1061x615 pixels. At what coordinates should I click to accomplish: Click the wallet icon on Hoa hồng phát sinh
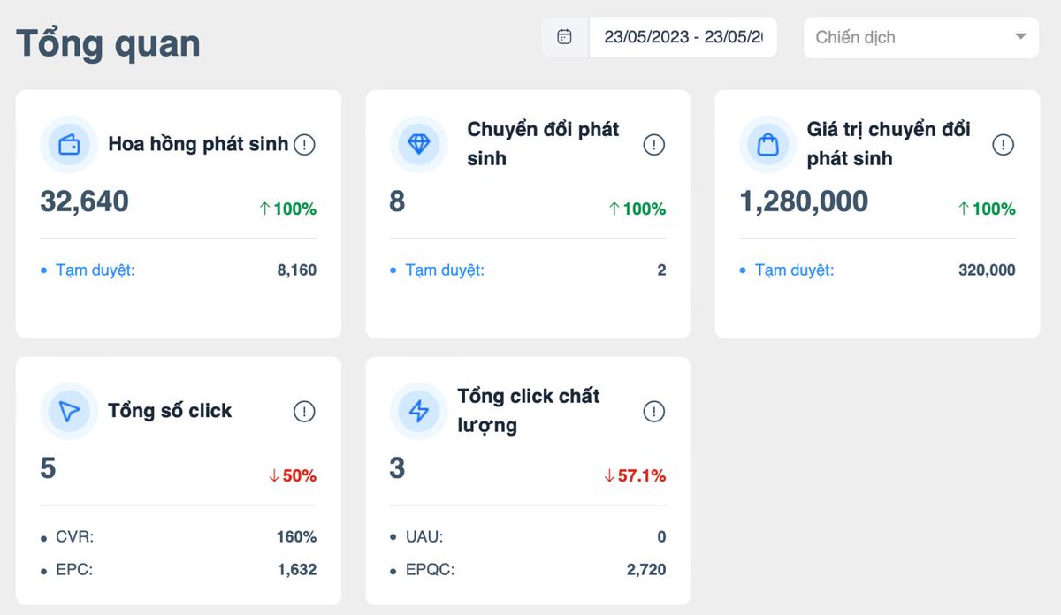(69, 144)
